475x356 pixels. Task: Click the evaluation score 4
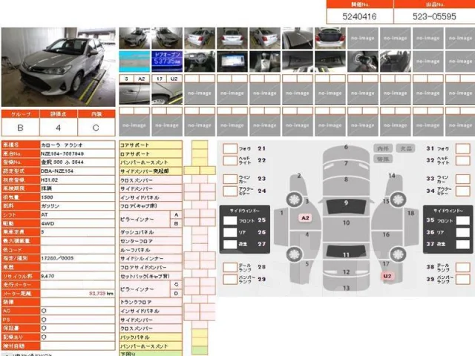(58, 128)
